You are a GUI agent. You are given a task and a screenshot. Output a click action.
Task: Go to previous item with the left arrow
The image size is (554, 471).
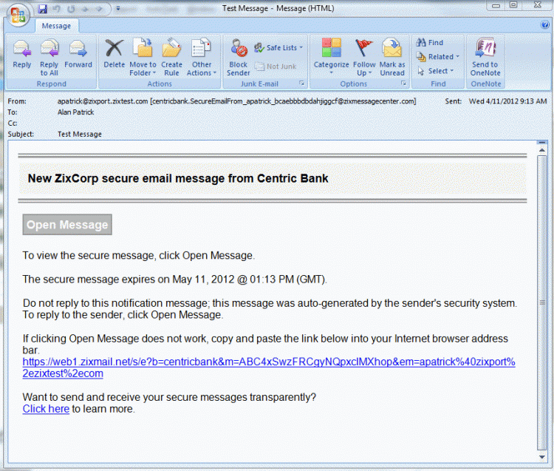tap(85, 9)
